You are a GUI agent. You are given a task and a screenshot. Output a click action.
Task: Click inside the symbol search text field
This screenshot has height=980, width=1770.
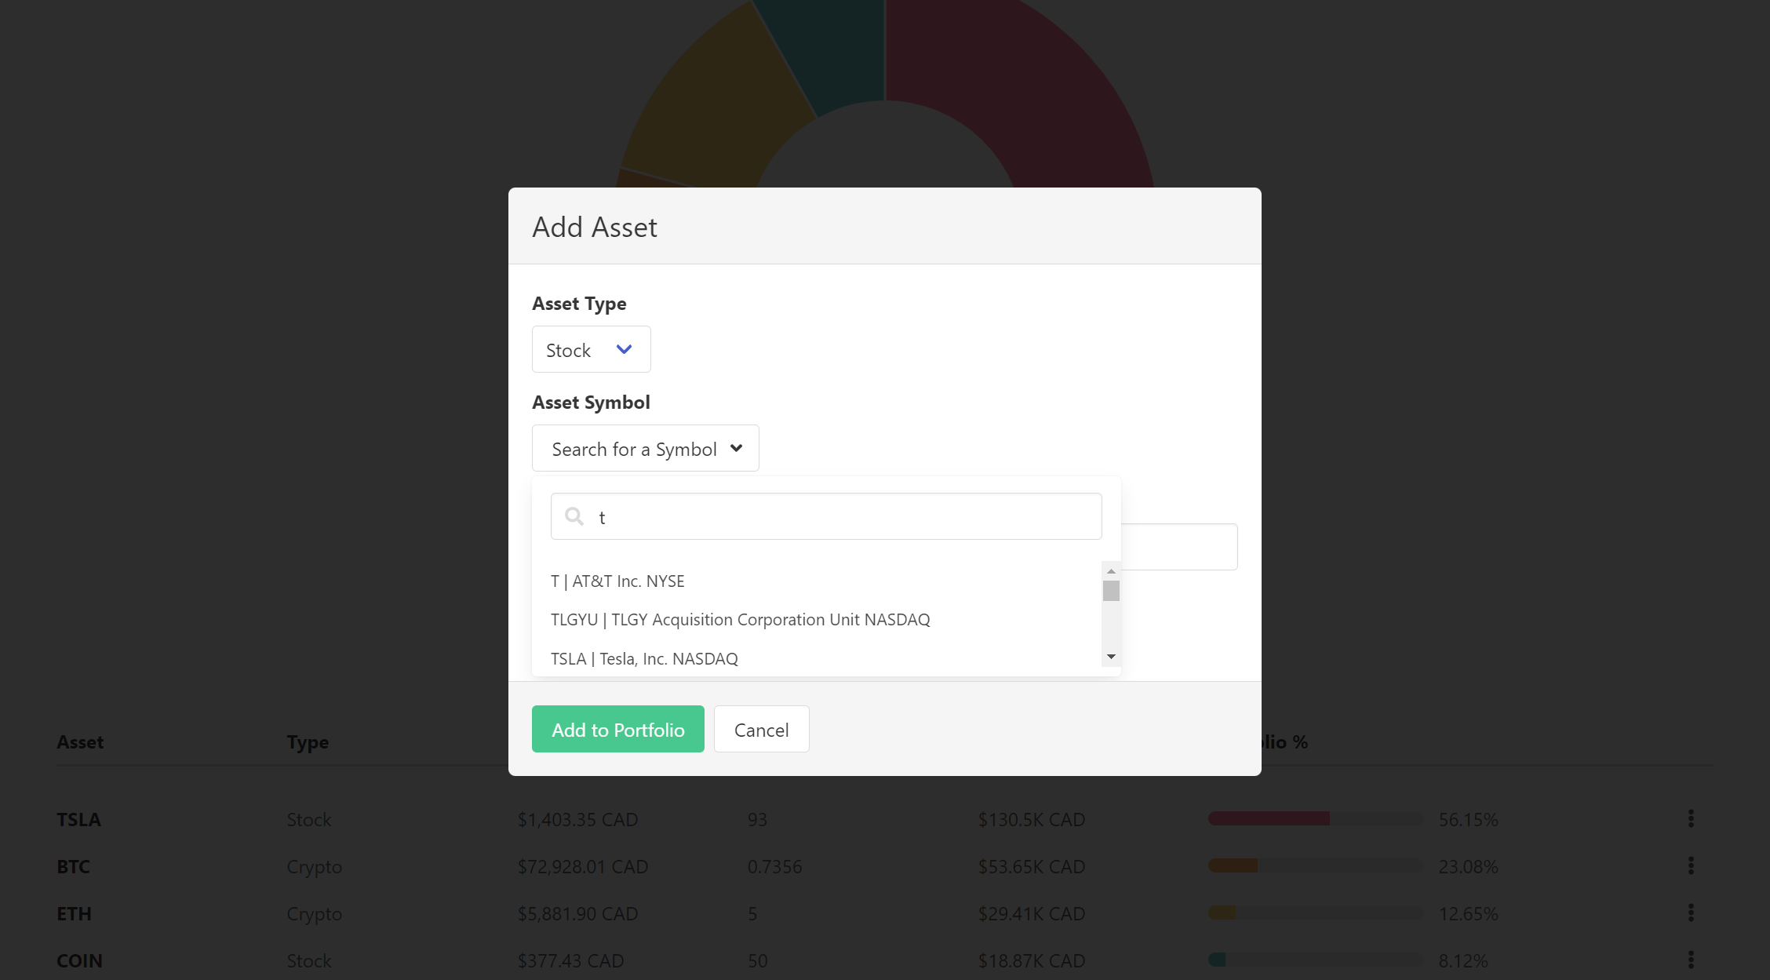pos(824,516)
